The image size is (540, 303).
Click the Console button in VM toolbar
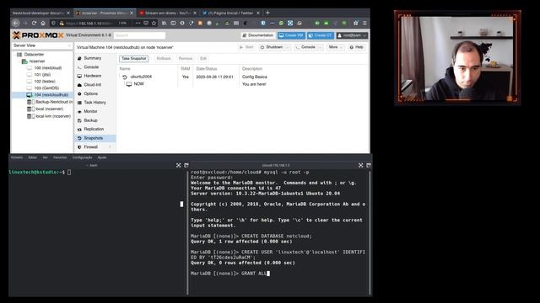click(x=305, y=47)
